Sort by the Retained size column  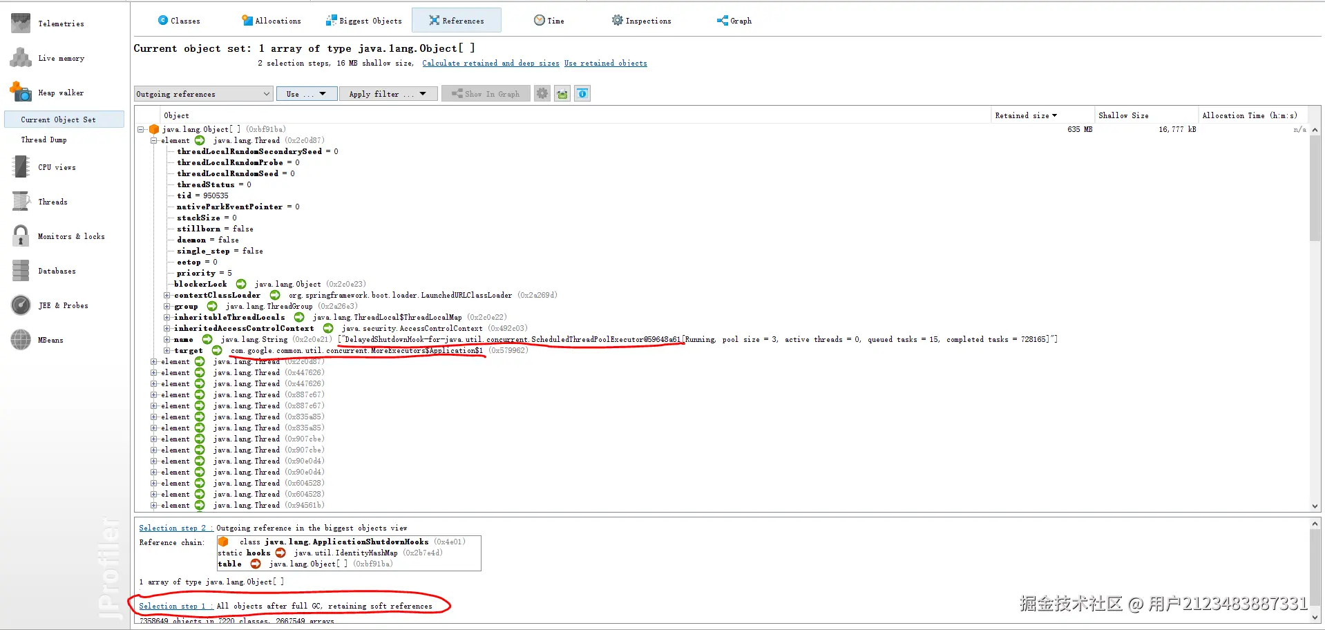pos(1042,115)
